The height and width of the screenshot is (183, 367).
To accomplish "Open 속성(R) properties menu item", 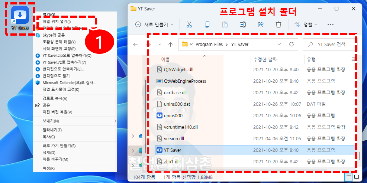I will (x=48, y=168).
